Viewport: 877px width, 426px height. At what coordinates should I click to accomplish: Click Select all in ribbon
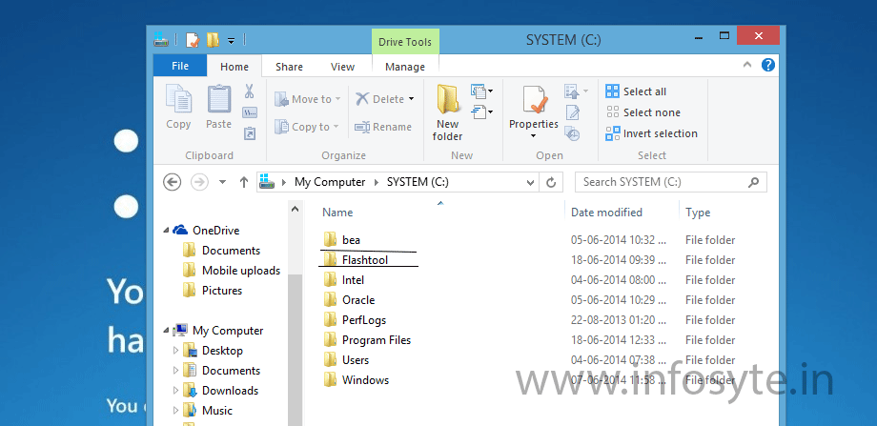pos(637,91)
